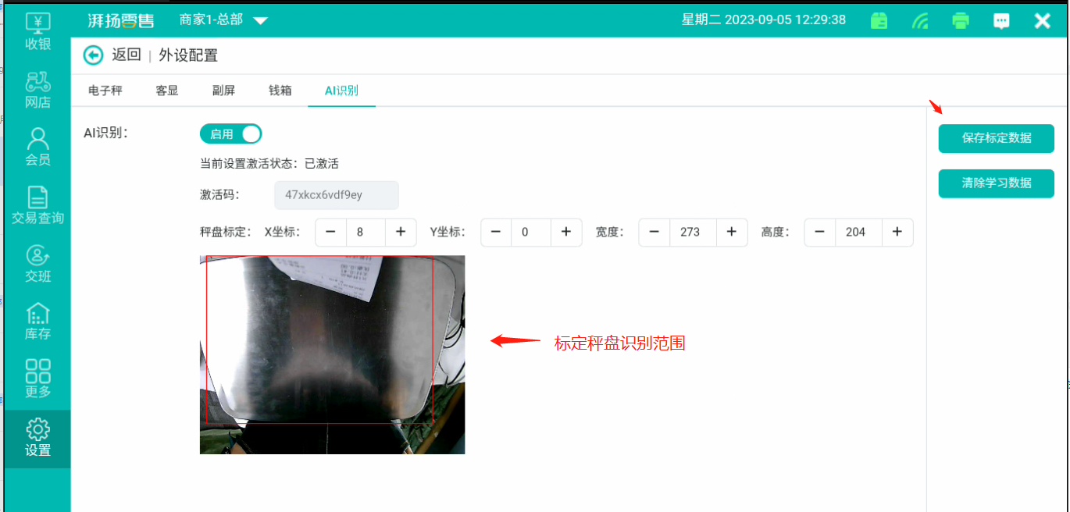Open the 交班 shift handover icon

point(37,264)
